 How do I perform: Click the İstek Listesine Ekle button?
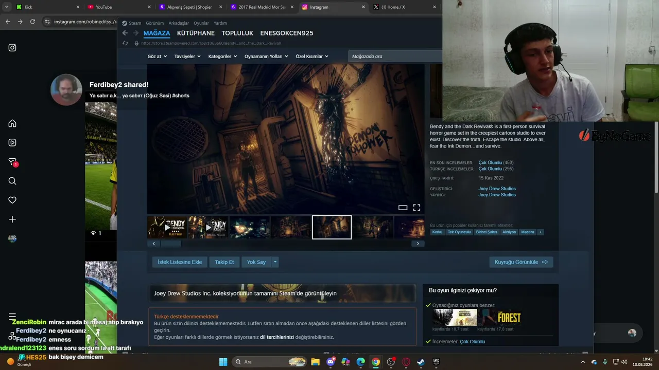click(x=180, y=262)
